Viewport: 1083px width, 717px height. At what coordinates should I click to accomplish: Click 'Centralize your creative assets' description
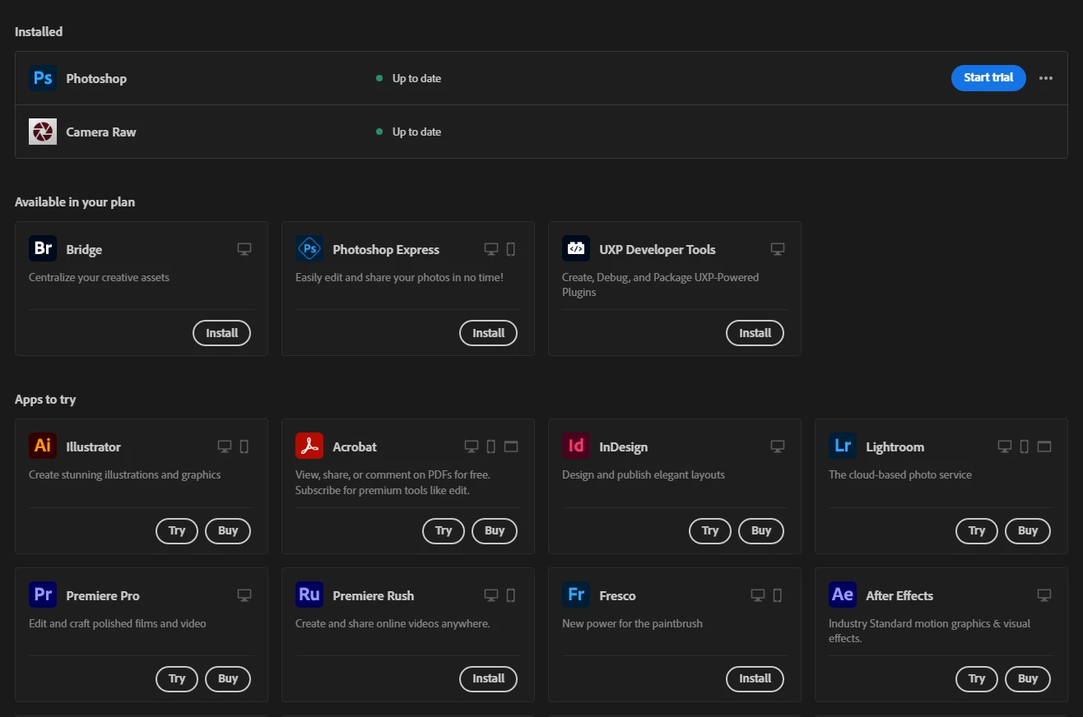click(x=99, y=277)
